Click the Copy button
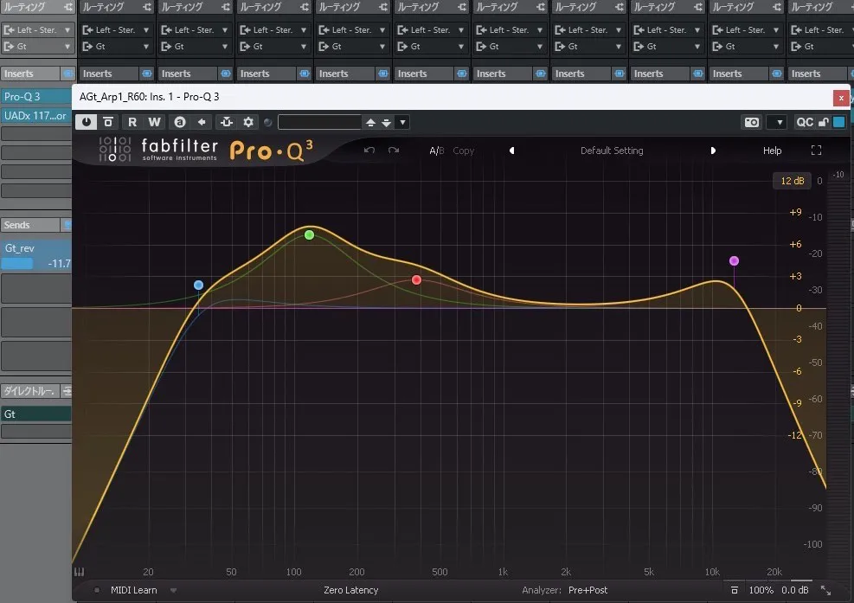Screen dimensions: 854x603 (464, 151)
